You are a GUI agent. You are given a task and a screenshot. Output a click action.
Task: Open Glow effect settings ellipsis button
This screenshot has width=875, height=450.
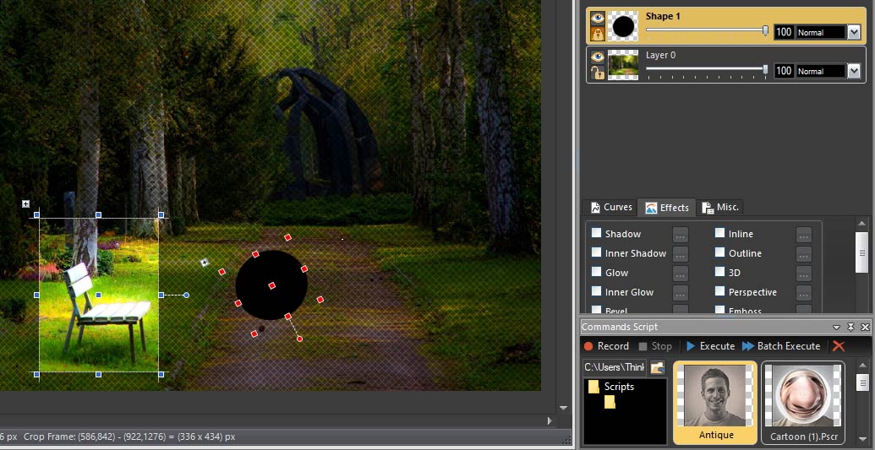pos(681,274)
